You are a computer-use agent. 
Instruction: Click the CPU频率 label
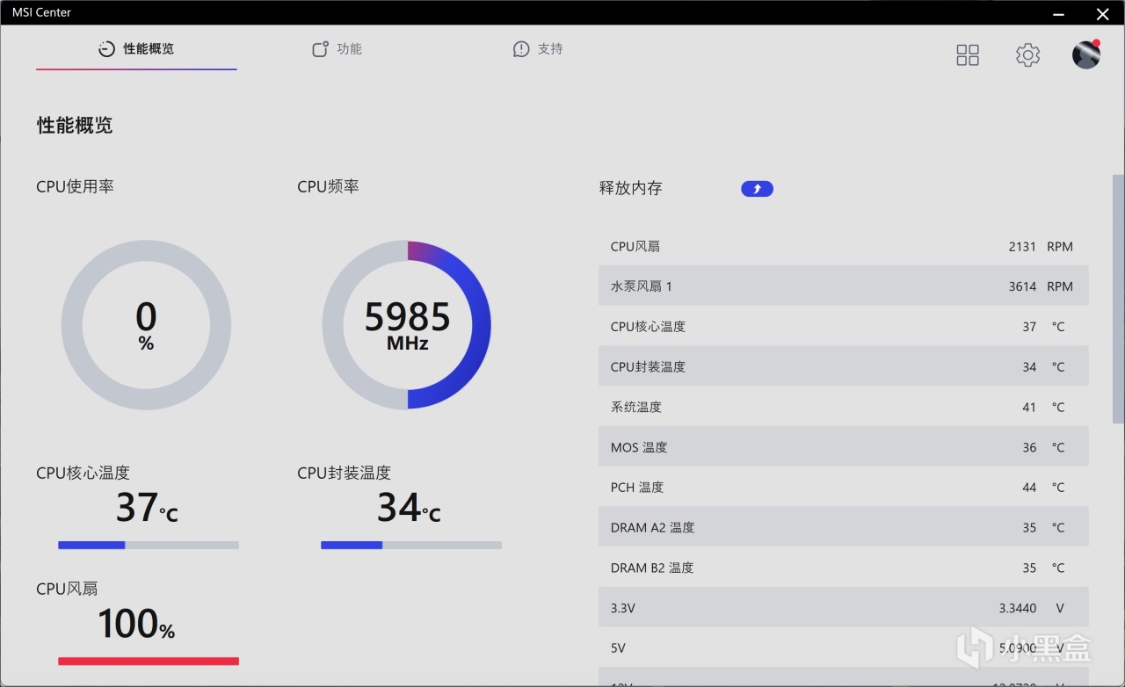(x=328, y=186)
